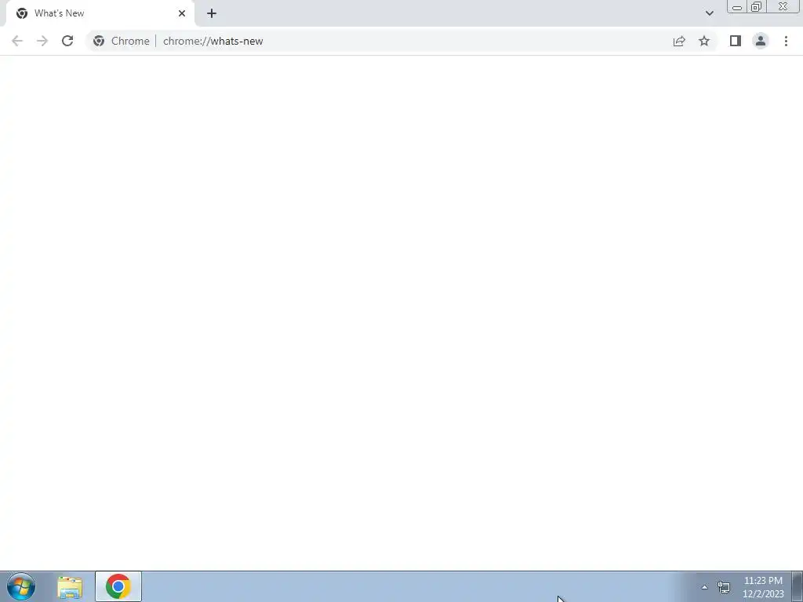Open File Explorer from the taskbar
Screen dimensions: 803x602
pos(70,586)
